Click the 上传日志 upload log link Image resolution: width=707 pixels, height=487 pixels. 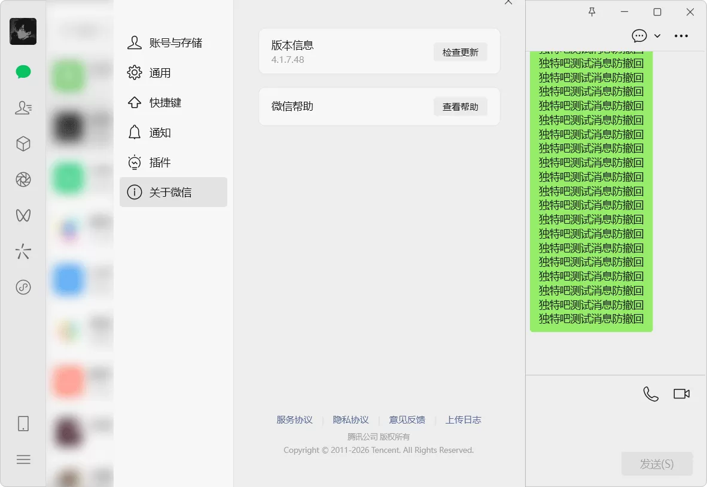pos(464,419)
